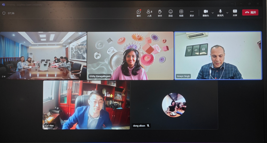Open the reactions (回应) smiley icon

point(171,12)
